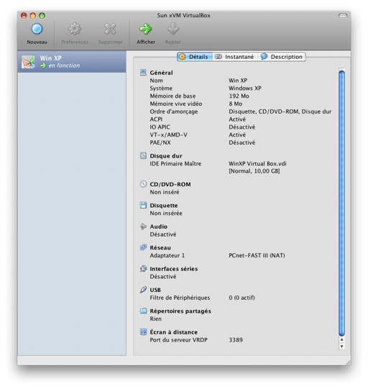
Task: Click the Win XP machine OS icon
Action: coord(28,62)
